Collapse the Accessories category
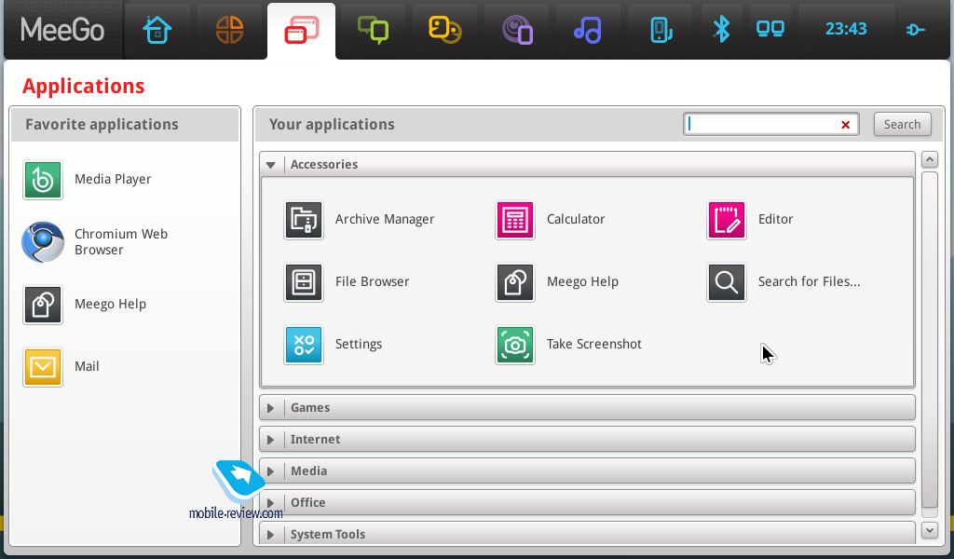 click(x=587, y=164)
